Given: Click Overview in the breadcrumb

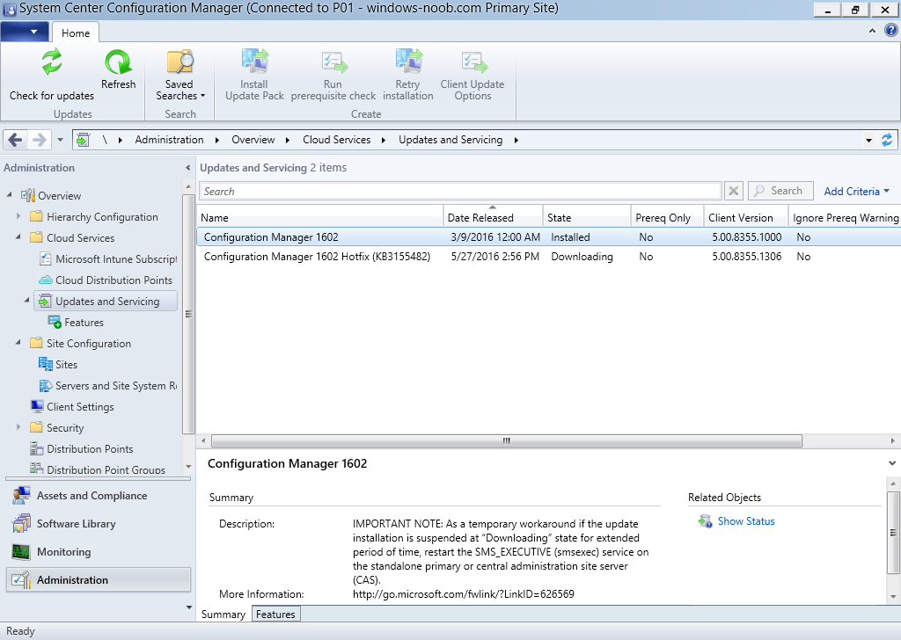Looking at the screenshot, I should 253,140.
